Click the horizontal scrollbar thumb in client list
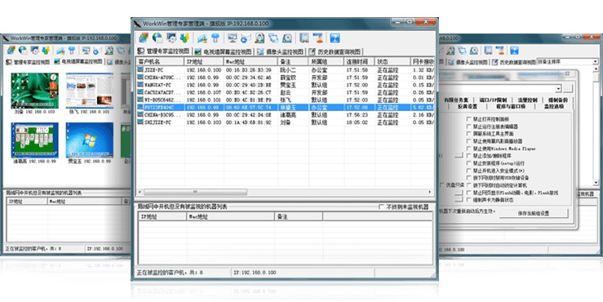The image size is (603, 302). (x=195, y=192)
